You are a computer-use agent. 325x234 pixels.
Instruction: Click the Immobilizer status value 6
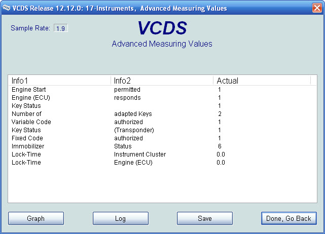click(220, 146)
